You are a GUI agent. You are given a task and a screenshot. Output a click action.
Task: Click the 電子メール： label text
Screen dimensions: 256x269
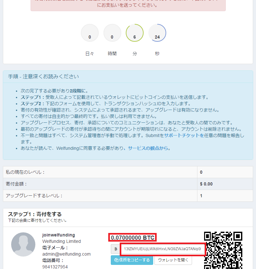tap(55, 248)
